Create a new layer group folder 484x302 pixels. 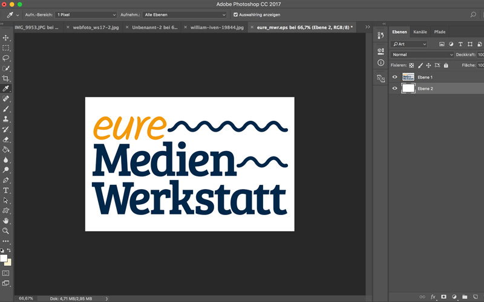click(x=465, y=297)
